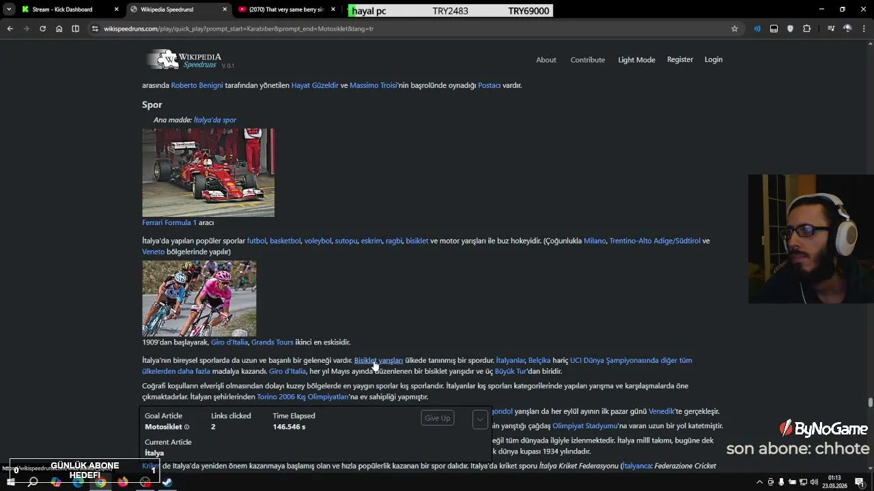The image size is (874, 491).
Task: Open the Torino 2006 Kış Olimpiyatları link
Action: coord(302,397)
